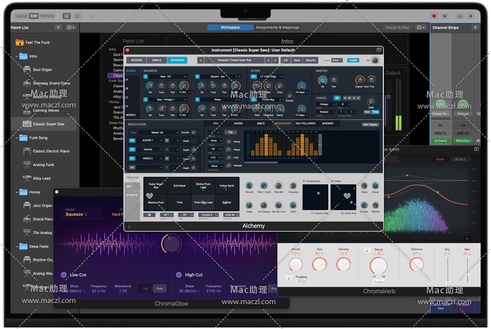Click the note sync icon beside ChromaVerb Predelay
Screen dimensions: 491x329
click(x=290, y=277)
